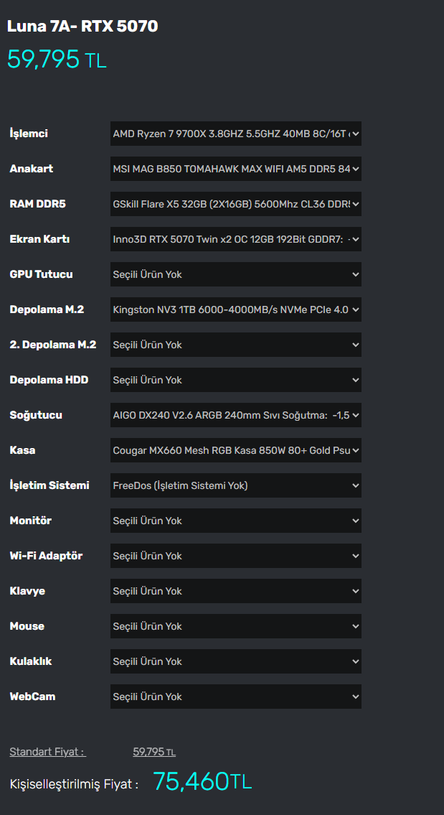
Task: Open the RAM DDR5 dropdown
Action: coord(235,204)
